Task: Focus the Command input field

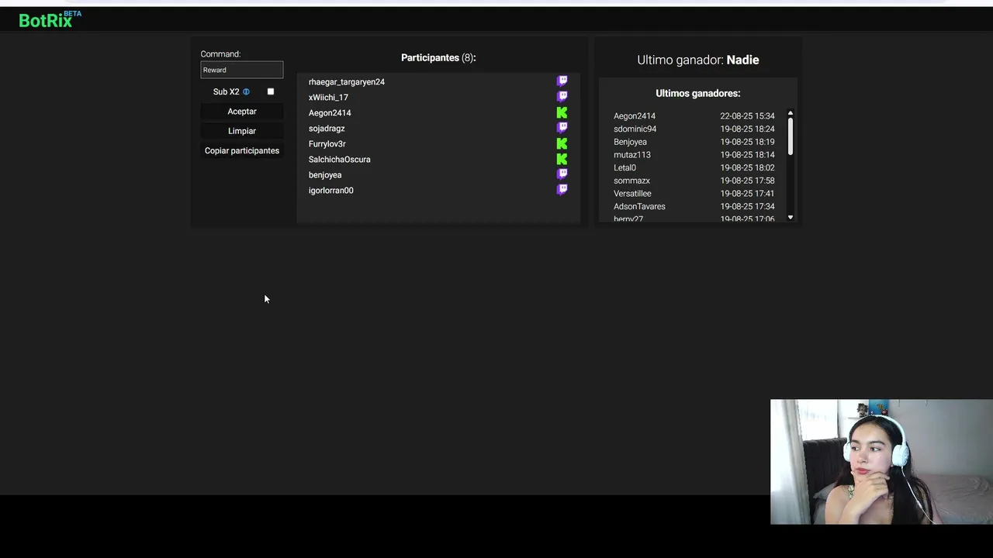Action: point(242,70)
